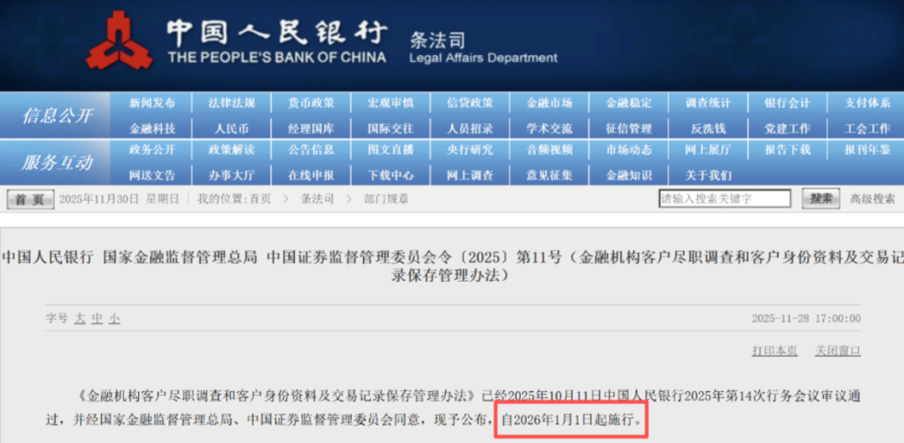
Task: Click 条法司 in the breadcrumb
Action: [x=317, y=200]
